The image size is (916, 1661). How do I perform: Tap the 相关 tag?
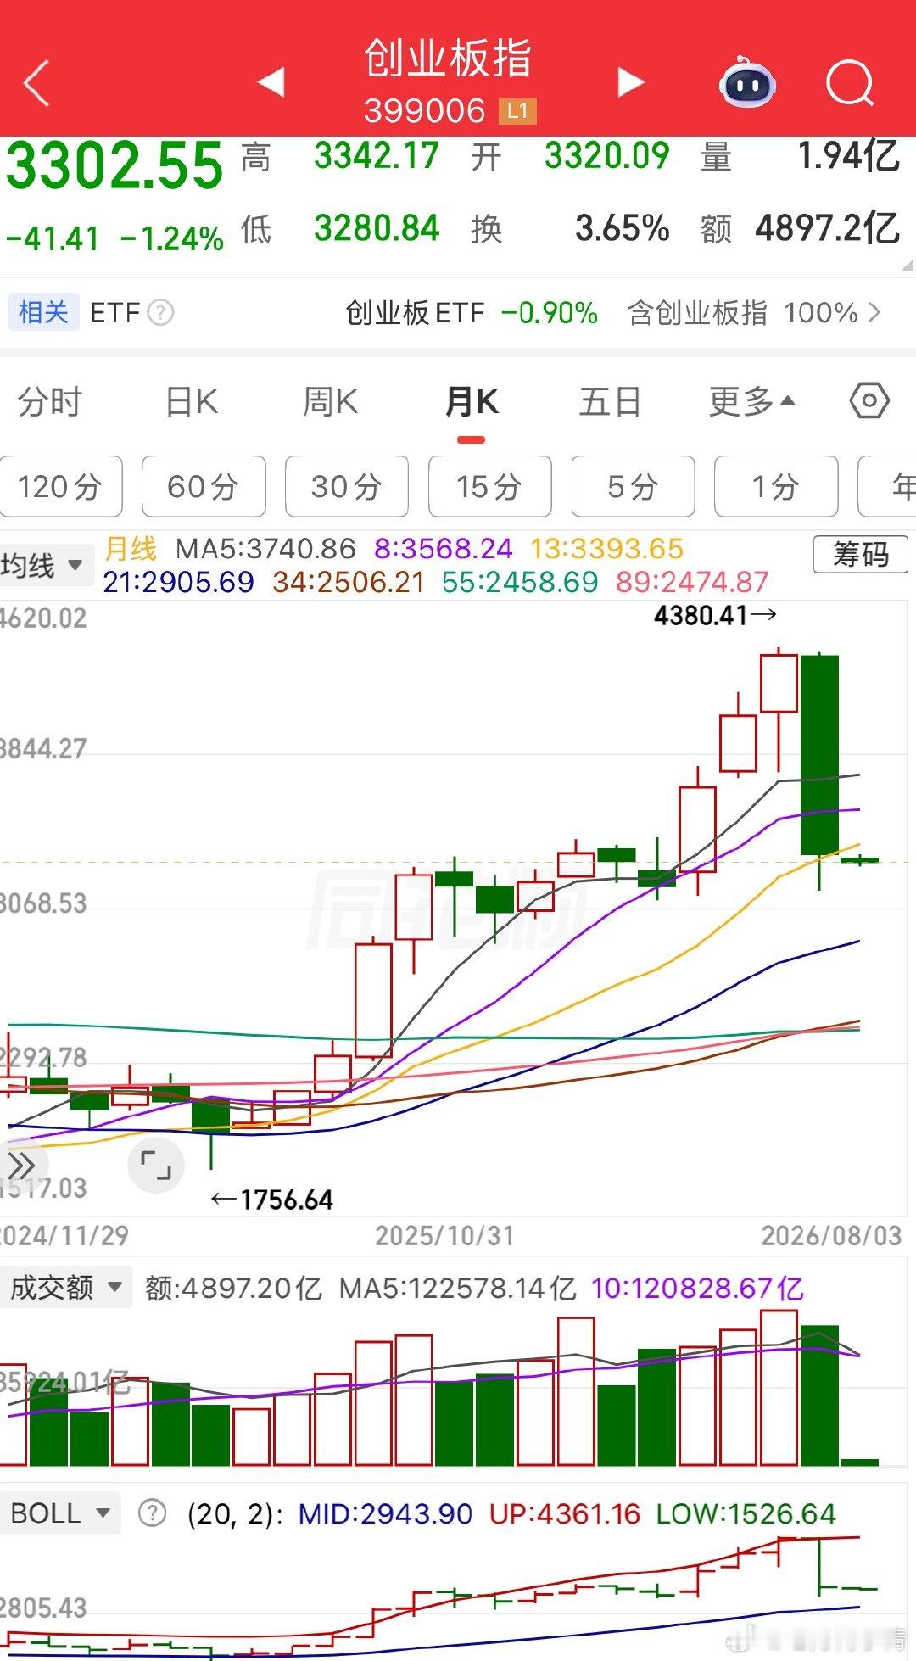pyautogui.click(x=43, y=312)
